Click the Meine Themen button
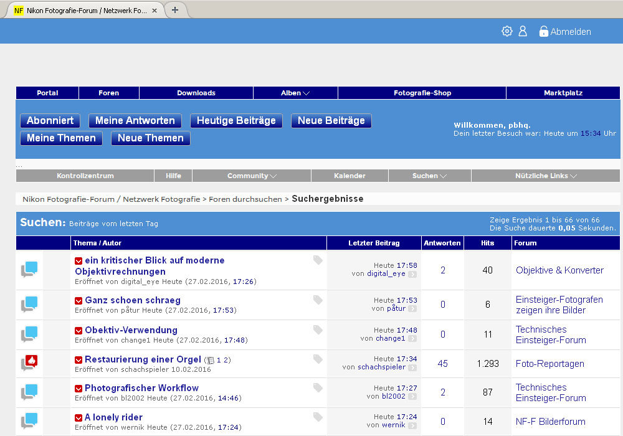 [61, 138]
